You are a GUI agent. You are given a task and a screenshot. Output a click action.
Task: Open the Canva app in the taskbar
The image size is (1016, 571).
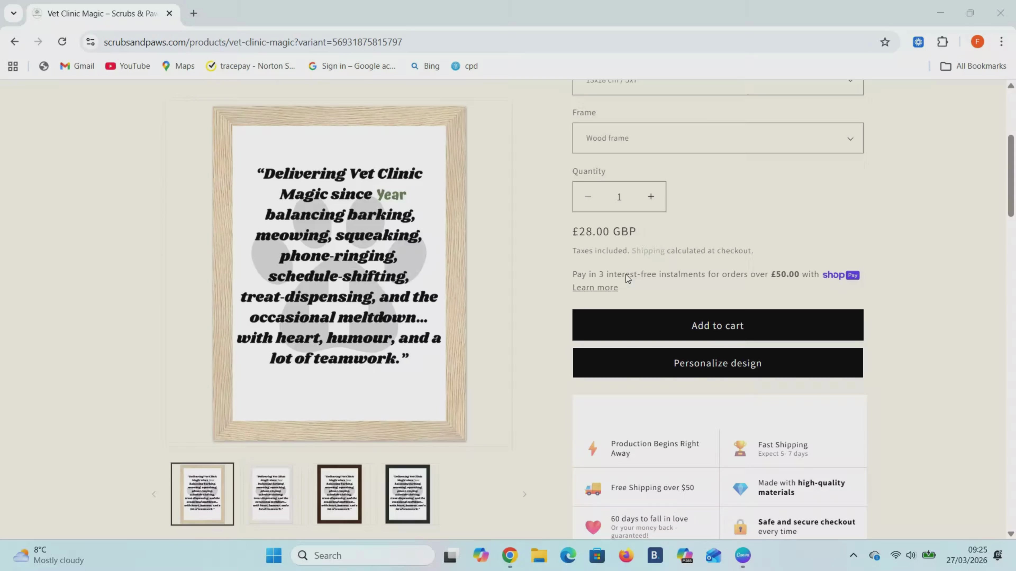743,555
